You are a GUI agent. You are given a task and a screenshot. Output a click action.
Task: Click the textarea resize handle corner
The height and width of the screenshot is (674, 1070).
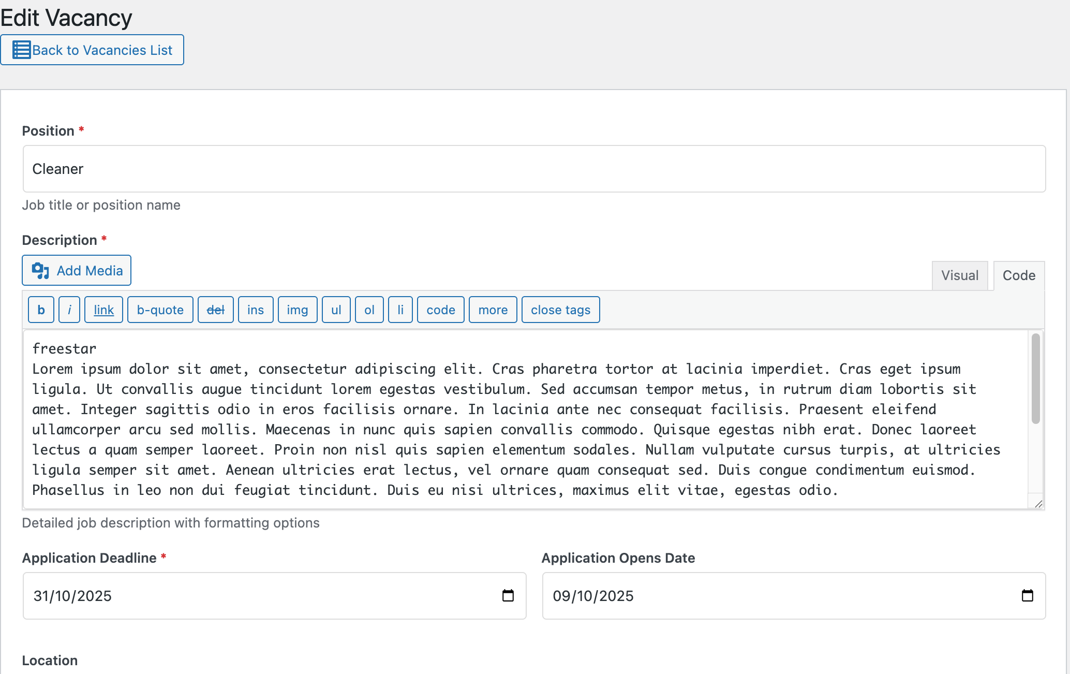[x=1038, y=504]
